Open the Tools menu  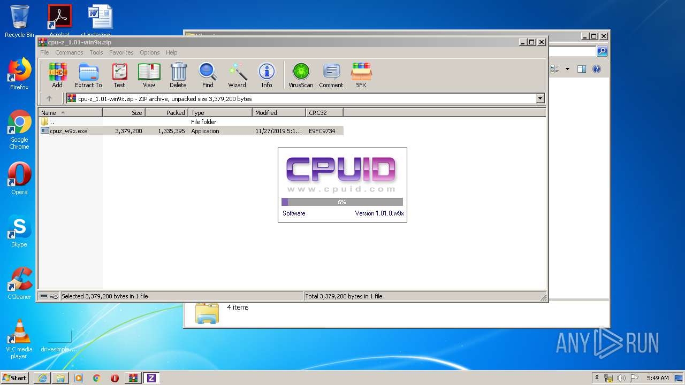coord(96,52)
